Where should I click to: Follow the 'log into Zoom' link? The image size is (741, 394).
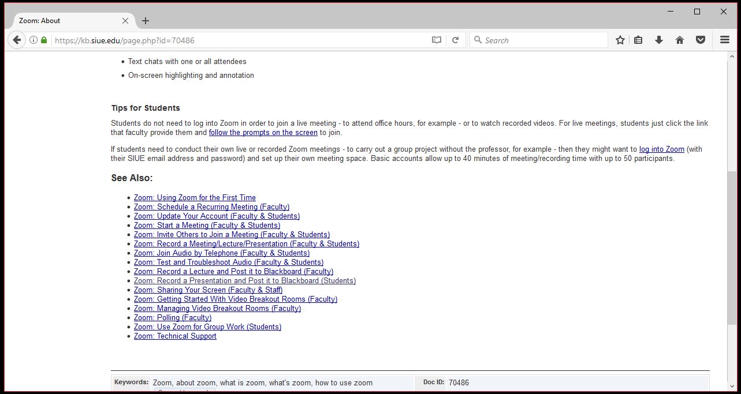point(661,149)
